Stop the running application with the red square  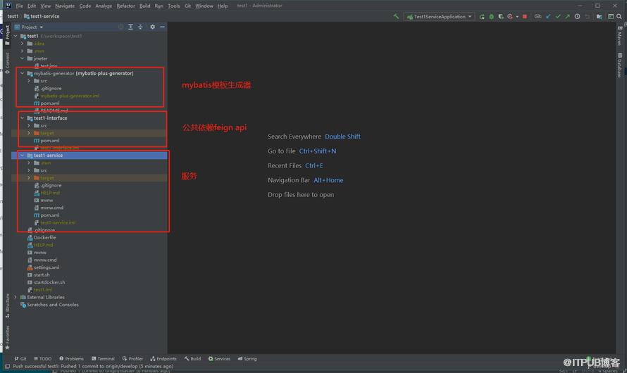[x=525, y=16]
